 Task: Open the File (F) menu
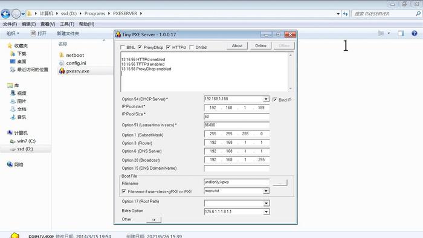[10, 24]
